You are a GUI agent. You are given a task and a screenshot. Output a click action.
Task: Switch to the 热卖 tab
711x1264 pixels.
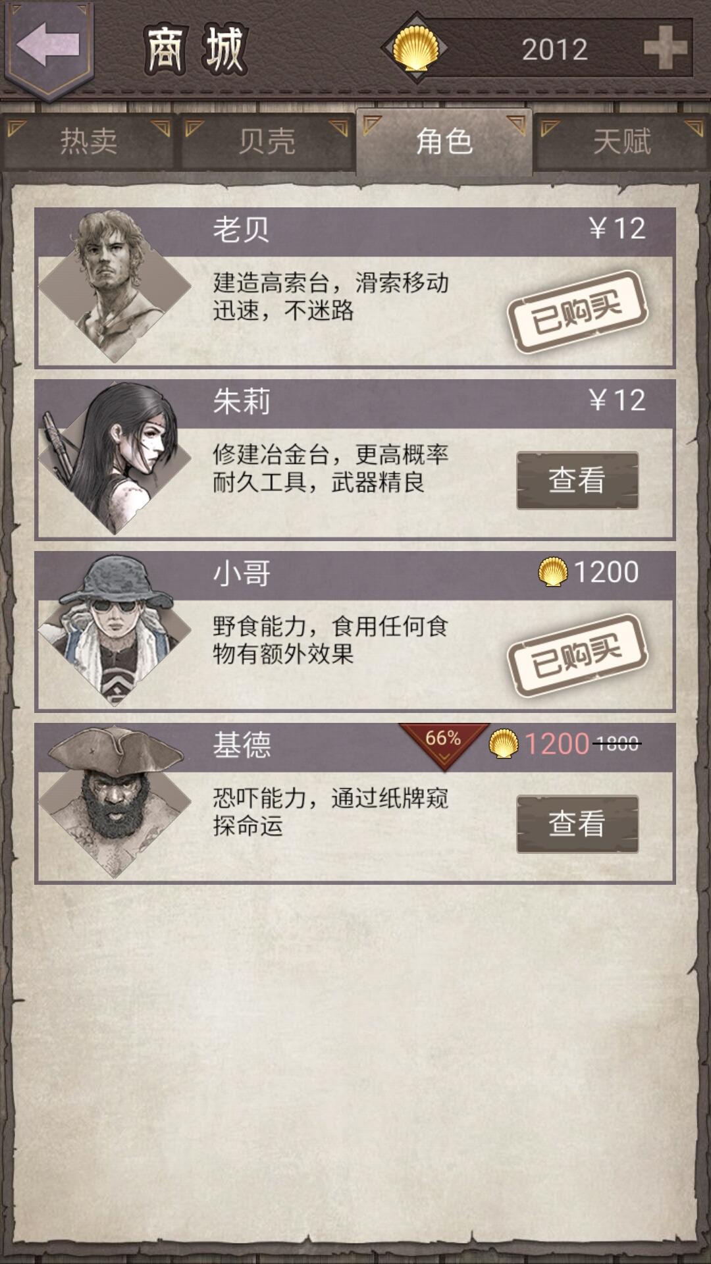click(89, 142)
